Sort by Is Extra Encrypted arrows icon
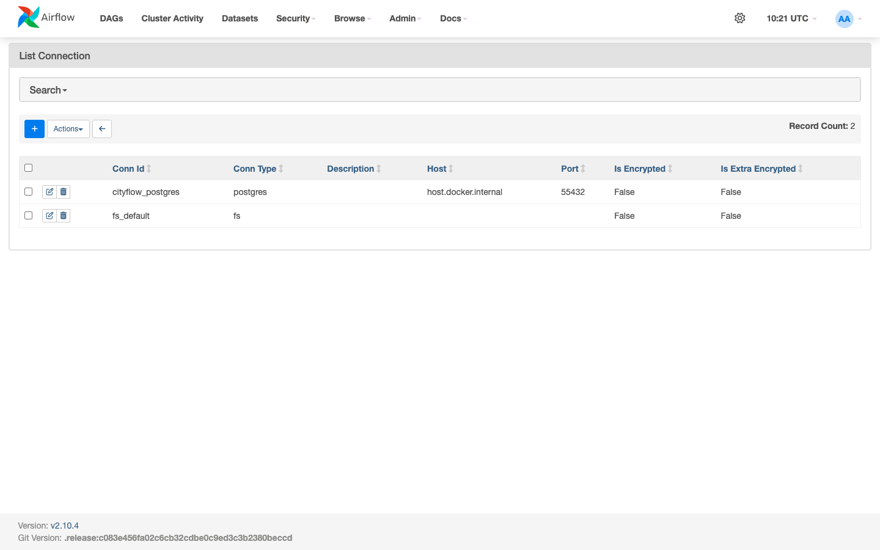 click(x=801, y=169)
